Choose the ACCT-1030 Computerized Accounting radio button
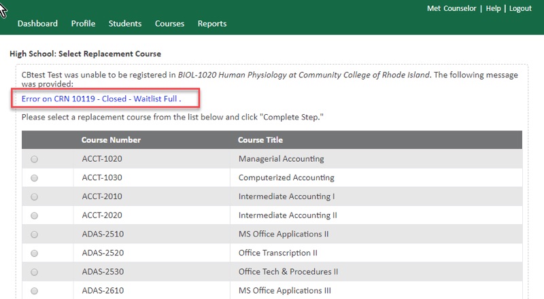The image size is (544, 299). tap(35, 178)
